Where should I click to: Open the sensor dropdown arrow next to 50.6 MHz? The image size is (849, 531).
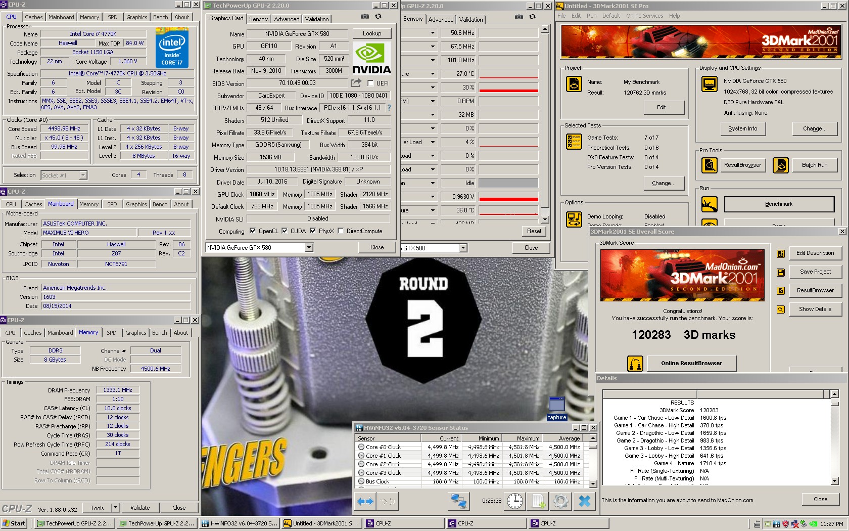pyautogui.click(x=433, y=33)
